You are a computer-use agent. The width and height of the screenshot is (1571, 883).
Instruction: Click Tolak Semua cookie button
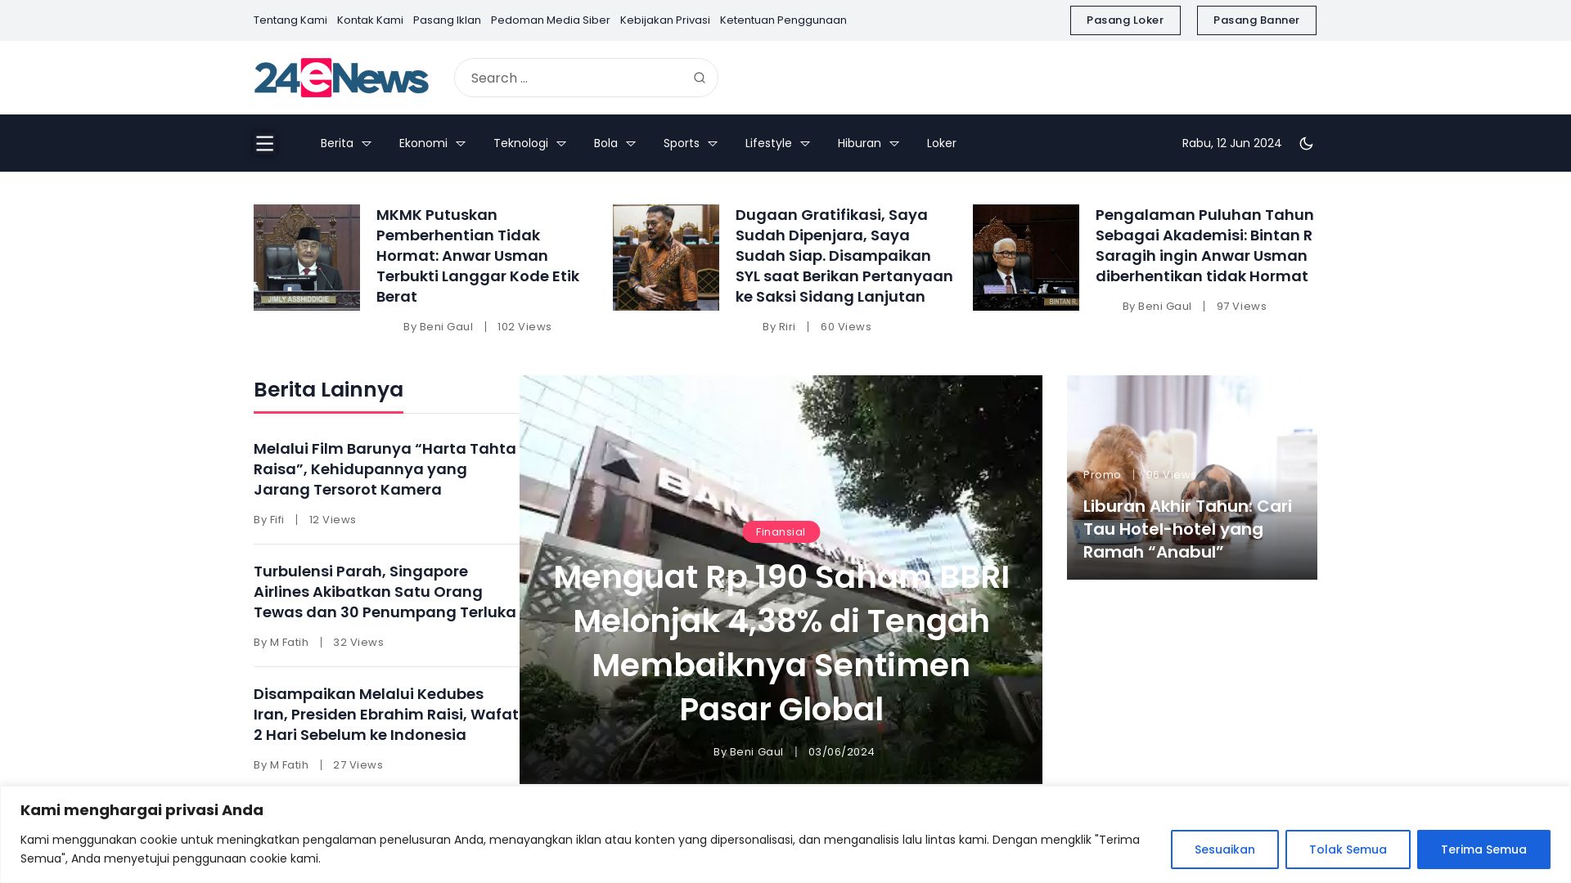tap(1348, 849)
